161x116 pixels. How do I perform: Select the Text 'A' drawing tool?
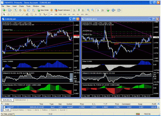click(36, 14)
